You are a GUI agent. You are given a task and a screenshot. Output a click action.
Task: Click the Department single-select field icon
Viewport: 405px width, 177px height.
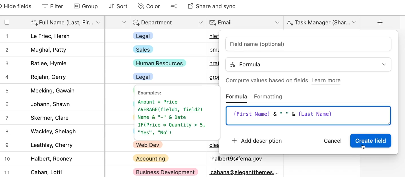tap(136, 23)
